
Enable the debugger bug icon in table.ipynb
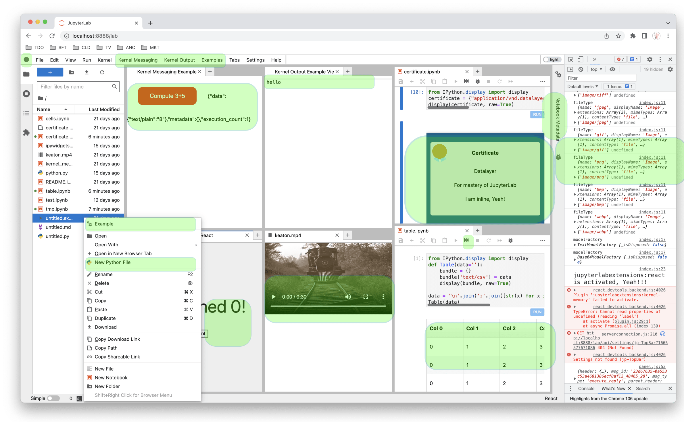tap(511, 241)
